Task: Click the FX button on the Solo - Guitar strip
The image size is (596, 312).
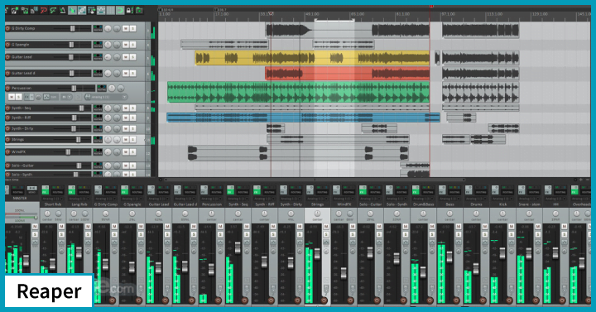Action: pos(363,190)
